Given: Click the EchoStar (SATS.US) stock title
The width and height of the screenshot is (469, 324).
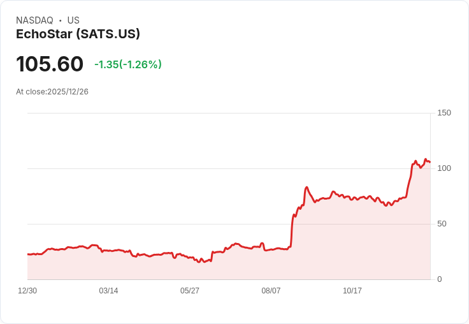Looking at the screenshot, I should (x=78, y=34).
